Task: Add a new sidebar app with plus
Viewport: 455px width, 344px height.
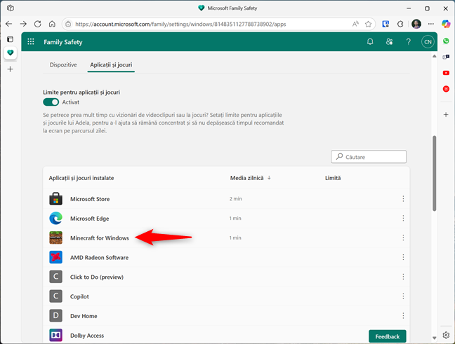Action: click(x=446, y=115)
